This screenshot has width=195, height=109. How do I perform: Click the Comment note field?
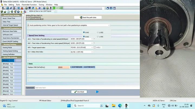(x=87, y=88)
